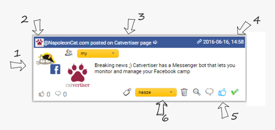Click '@NapoleonCat.com posted on Catvertiser page' link

(98, 43)
